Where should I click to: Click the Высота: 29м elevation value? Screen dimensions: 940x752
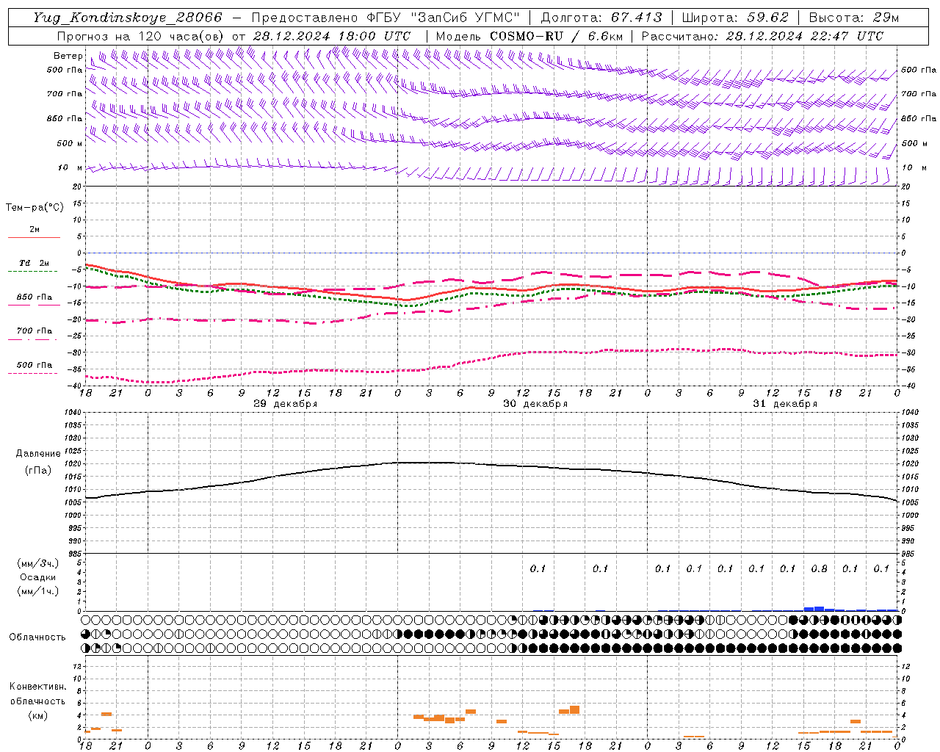854,18
